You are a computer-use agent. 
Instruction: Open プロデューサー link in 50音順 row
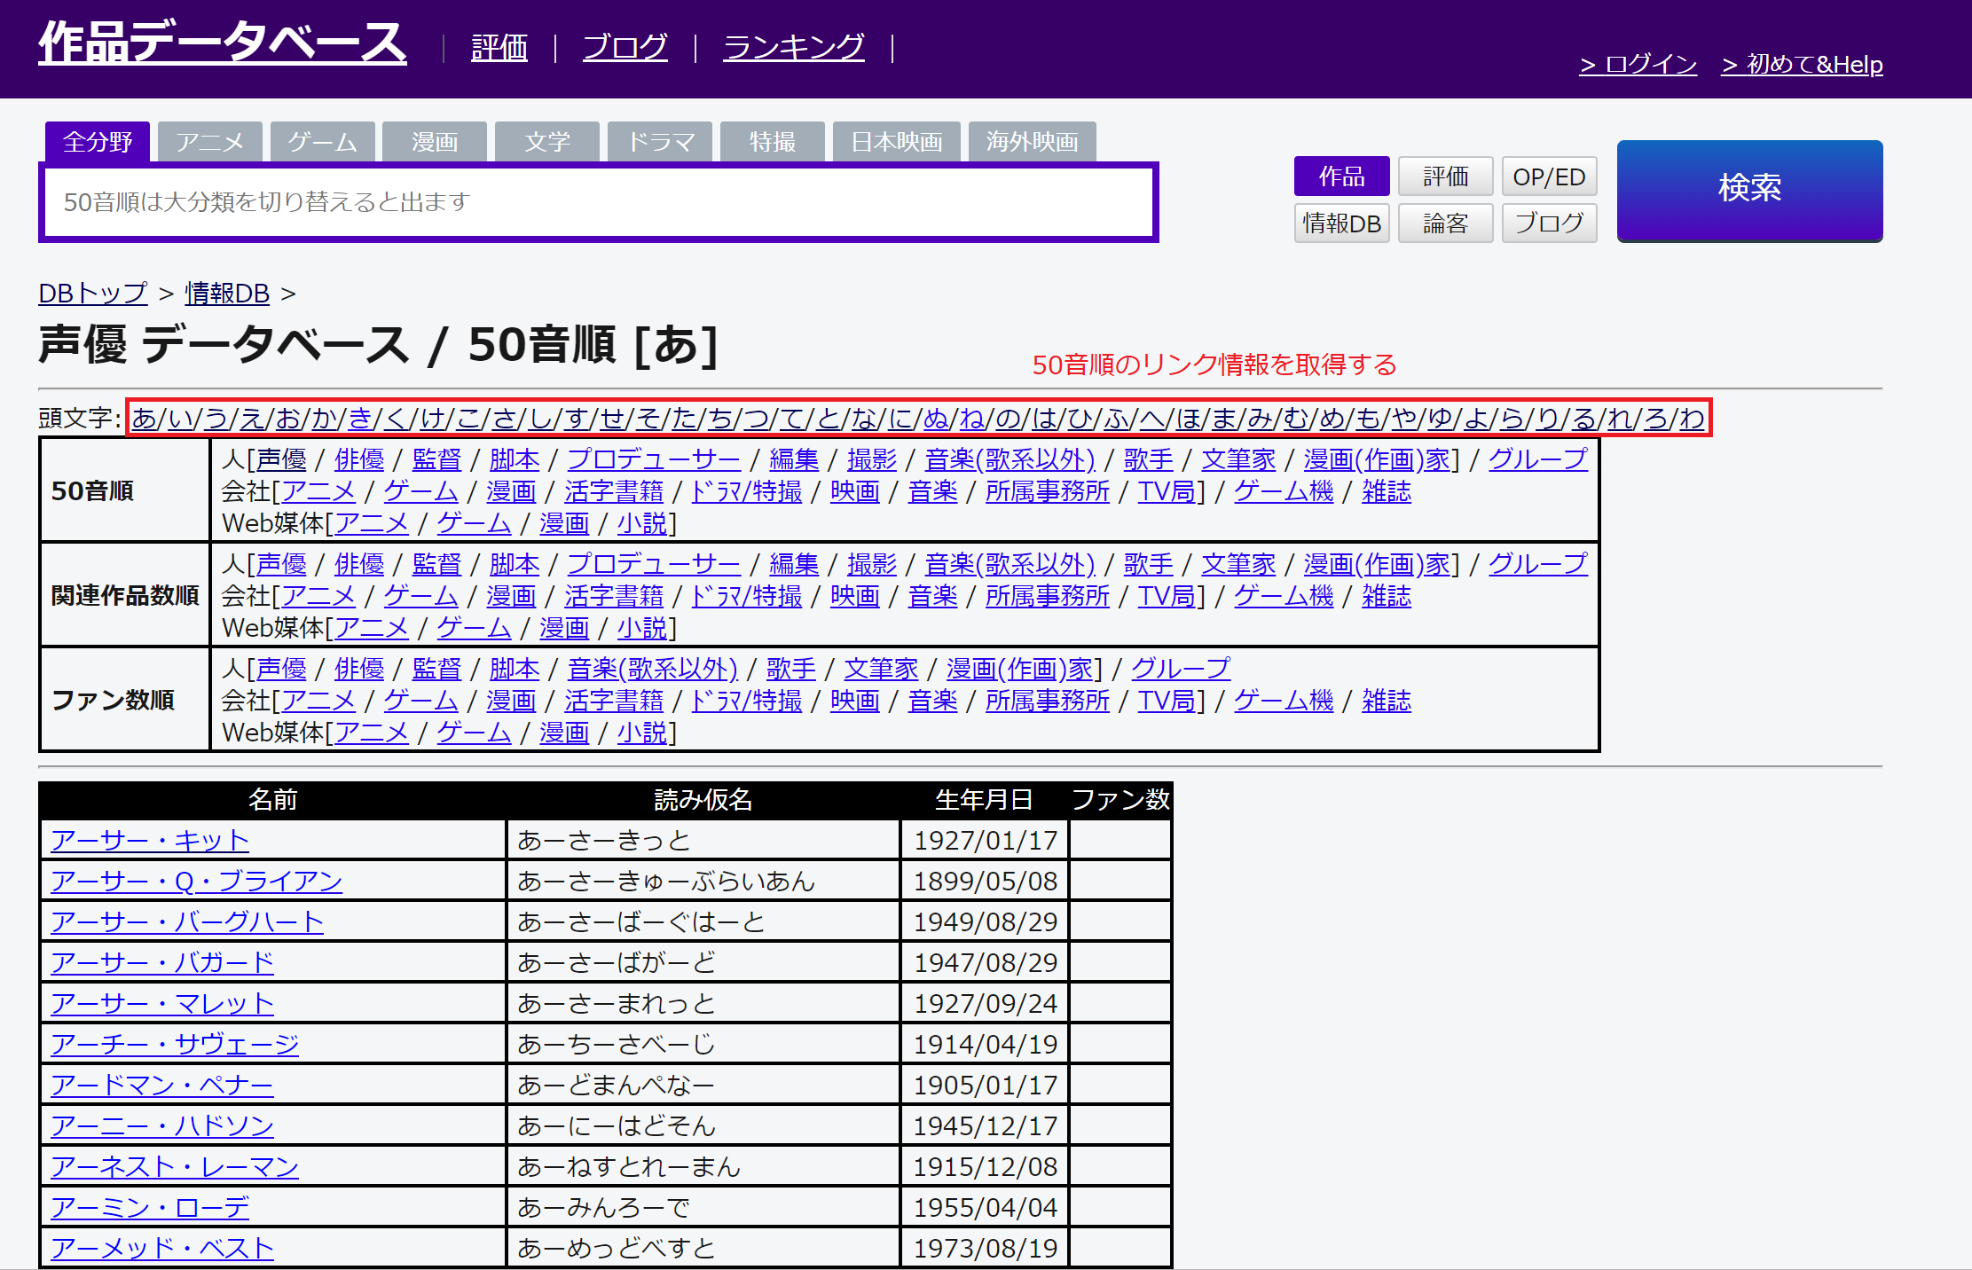(x=655, y=459)
